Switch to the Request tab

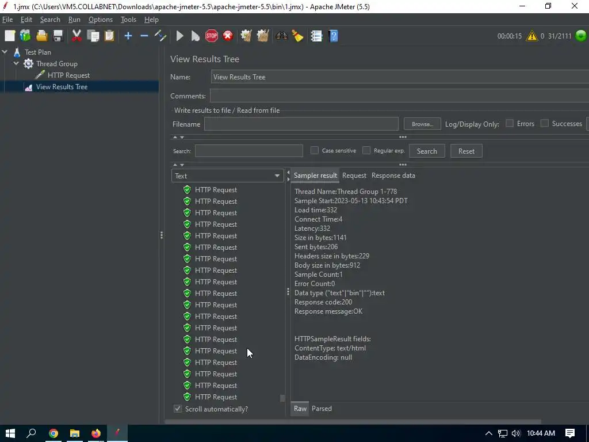(354, 176)
